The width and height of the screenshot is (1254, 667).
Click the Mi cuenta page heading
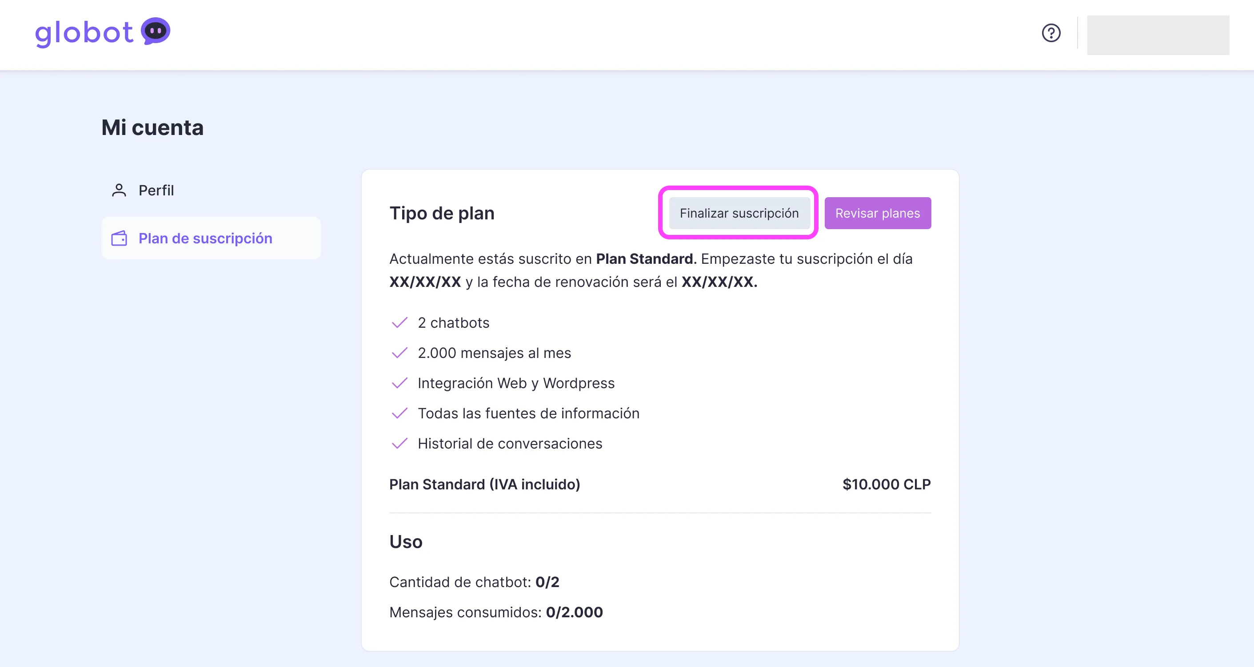point(152,128)
